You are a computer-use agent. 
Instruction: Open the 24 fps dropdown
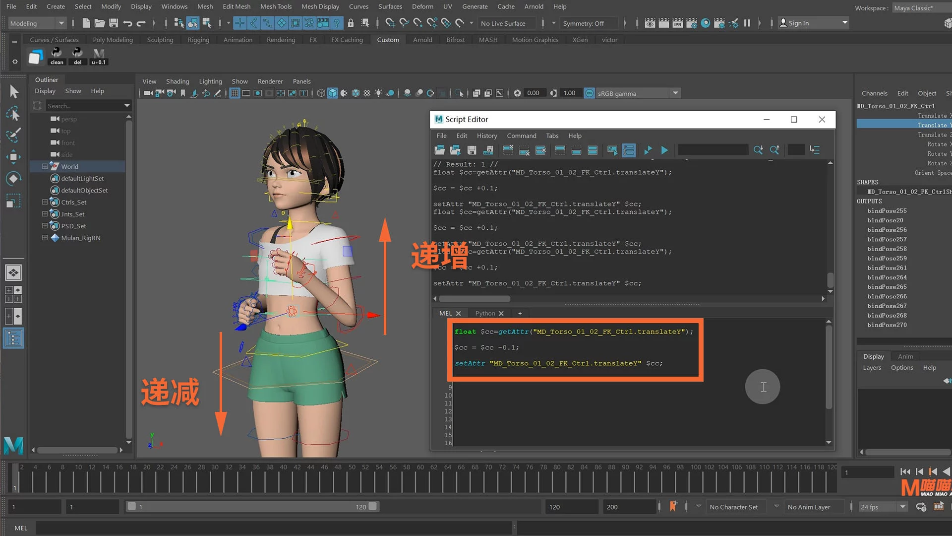coord(883,507)
